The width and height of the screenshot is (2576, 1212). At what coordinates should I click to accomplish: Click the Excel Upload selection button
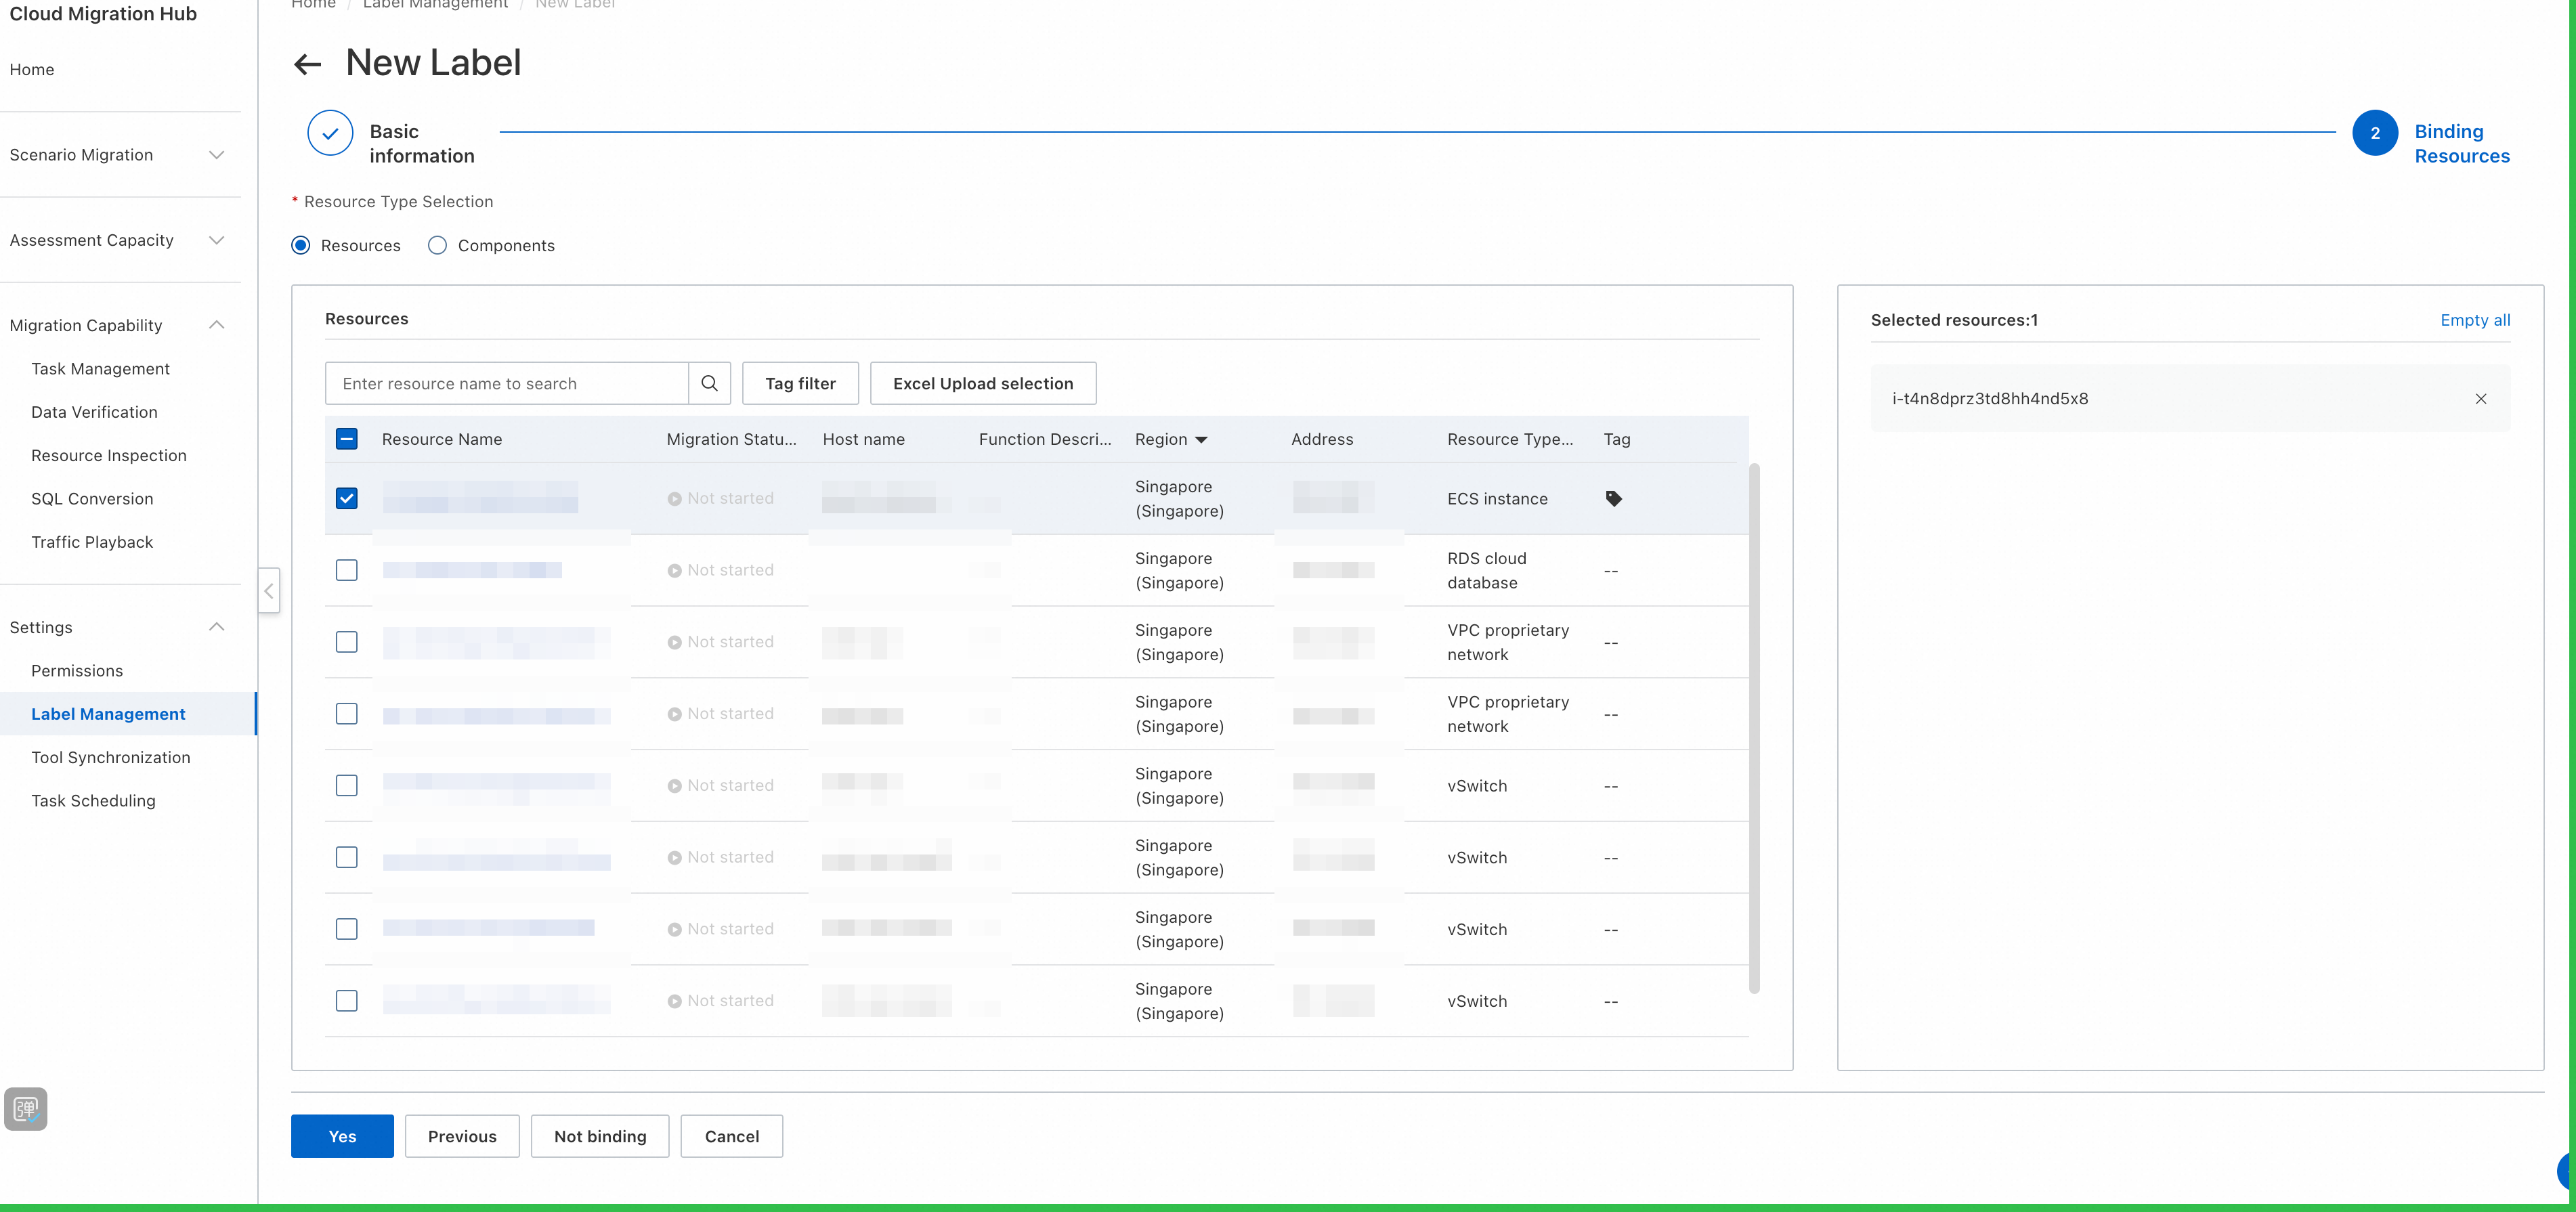point(982,383)
